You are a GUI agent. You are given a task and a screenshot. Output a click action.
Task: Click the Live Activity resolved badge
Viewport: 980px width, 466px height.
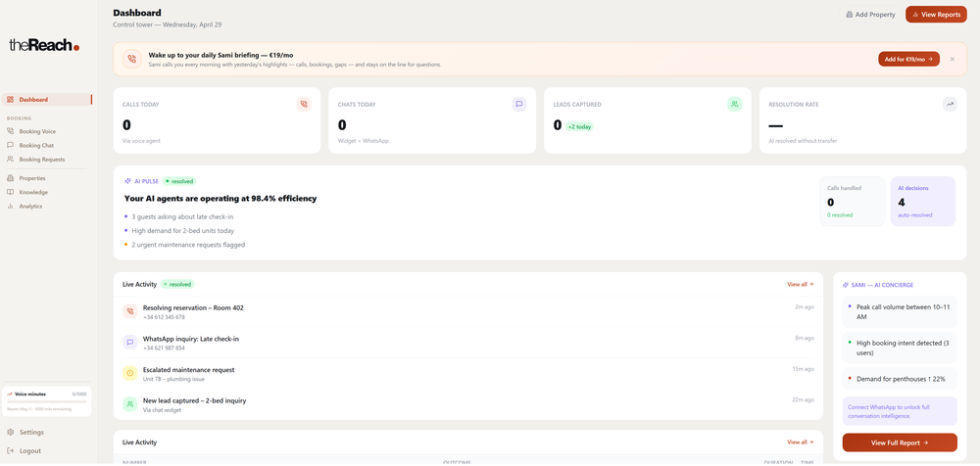click(x=177, y=284)
